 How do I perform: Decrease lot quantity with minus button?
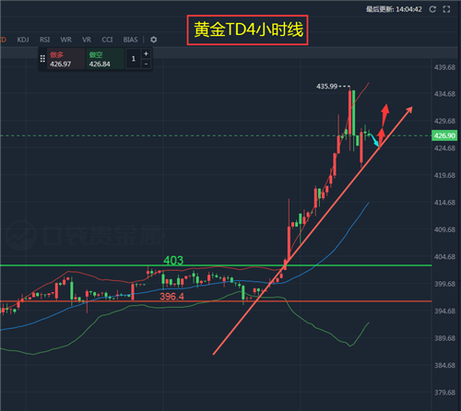coord(146,64)
